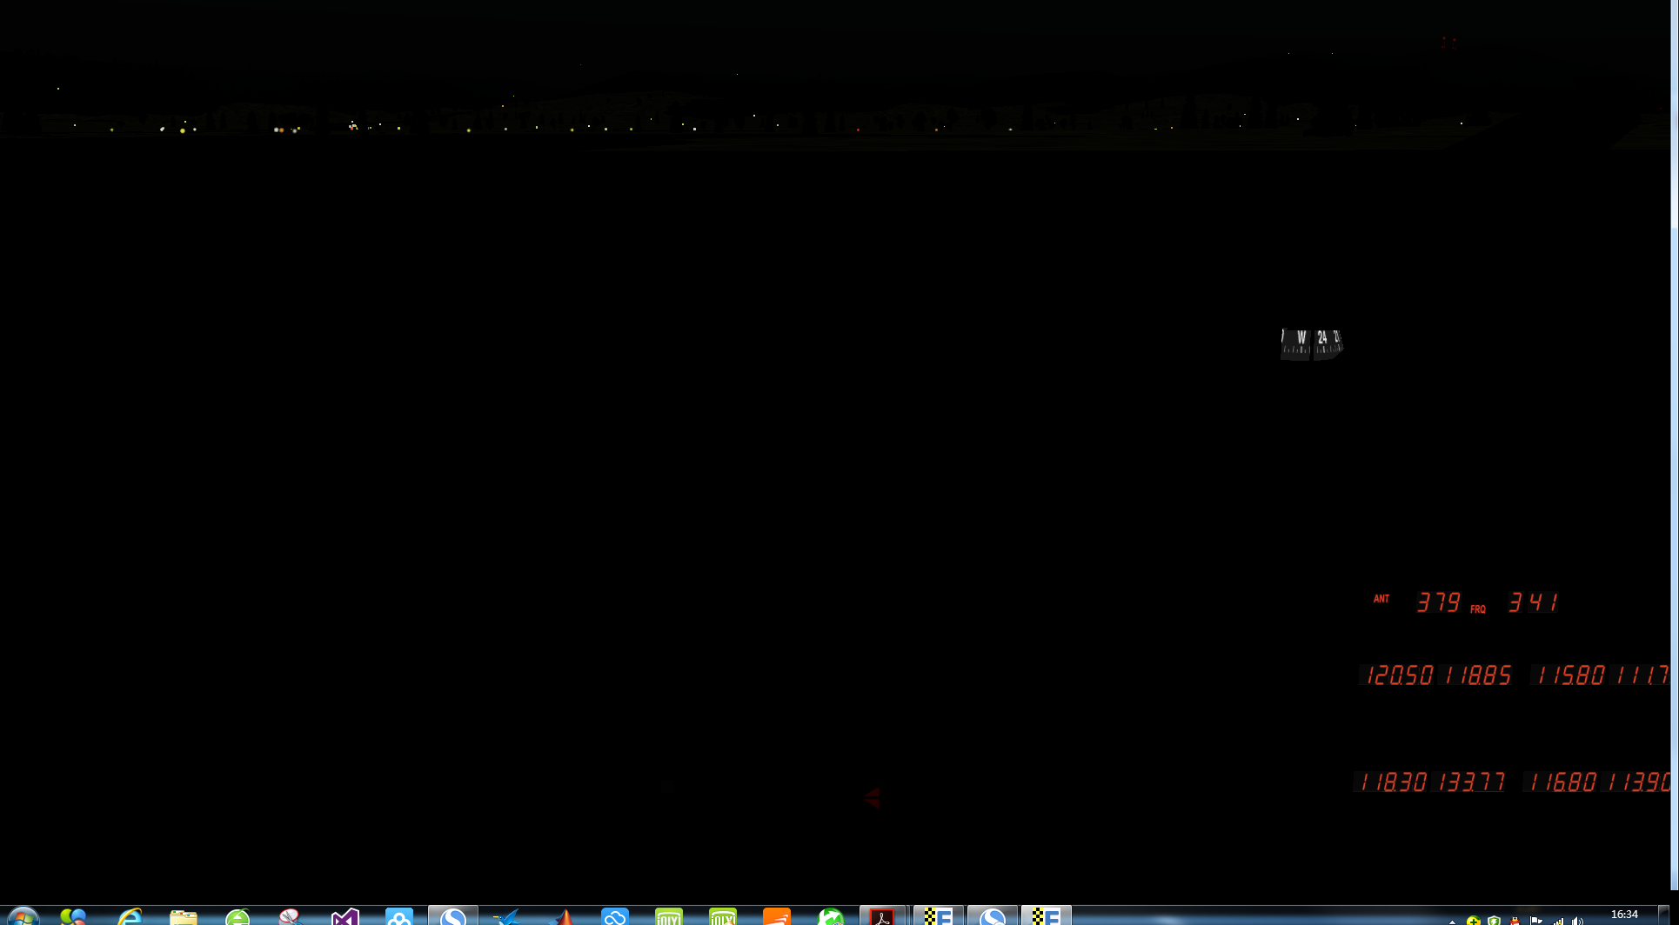1679x925 pixels.
Task: Open the taskbar clock showing 16:34
Action: 1624,915
